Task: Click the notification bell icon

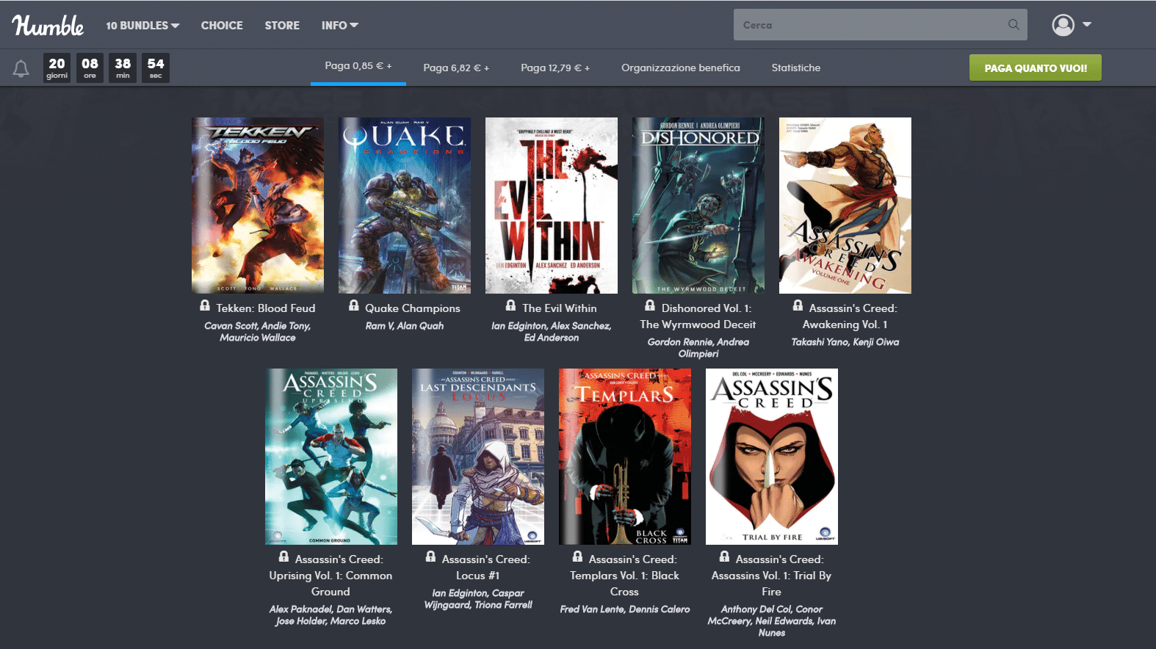Action: point(21,68)
